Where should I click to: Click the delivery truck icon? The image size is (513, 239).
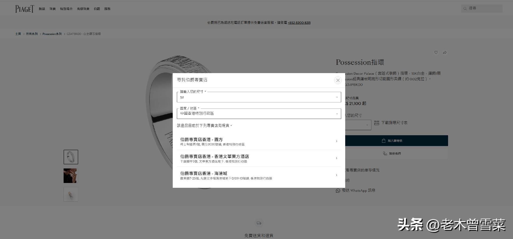(x=259, y=223)
